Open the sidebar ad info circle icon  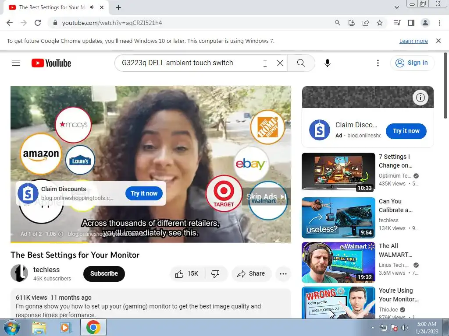[420, 98]
